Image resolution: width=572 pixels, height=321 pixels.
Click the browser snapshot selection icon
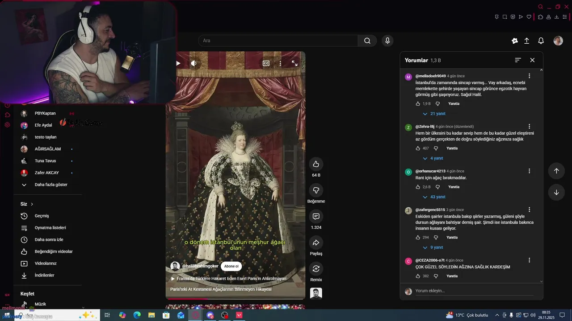click(x=505, y=17)
